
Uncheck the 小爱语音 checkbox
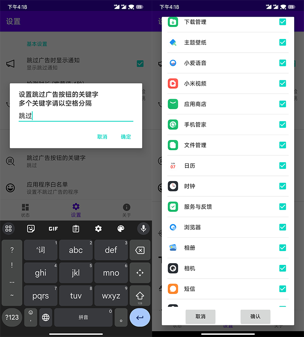[282, 63]
